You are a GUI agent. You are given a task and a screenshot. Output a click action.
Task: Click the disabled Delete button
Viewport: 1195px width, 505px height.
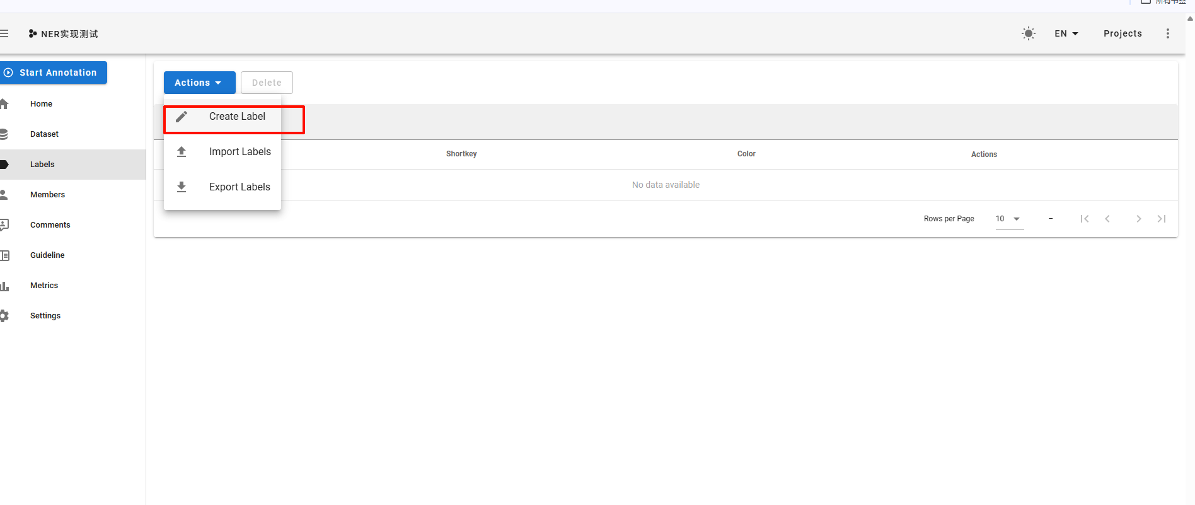point(267,83)
